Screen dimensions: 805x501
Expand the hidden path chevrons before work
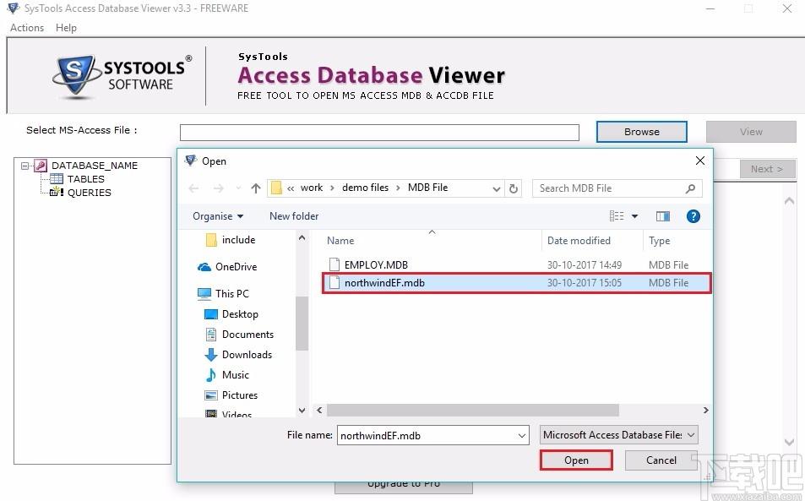[x=291, y=188]
